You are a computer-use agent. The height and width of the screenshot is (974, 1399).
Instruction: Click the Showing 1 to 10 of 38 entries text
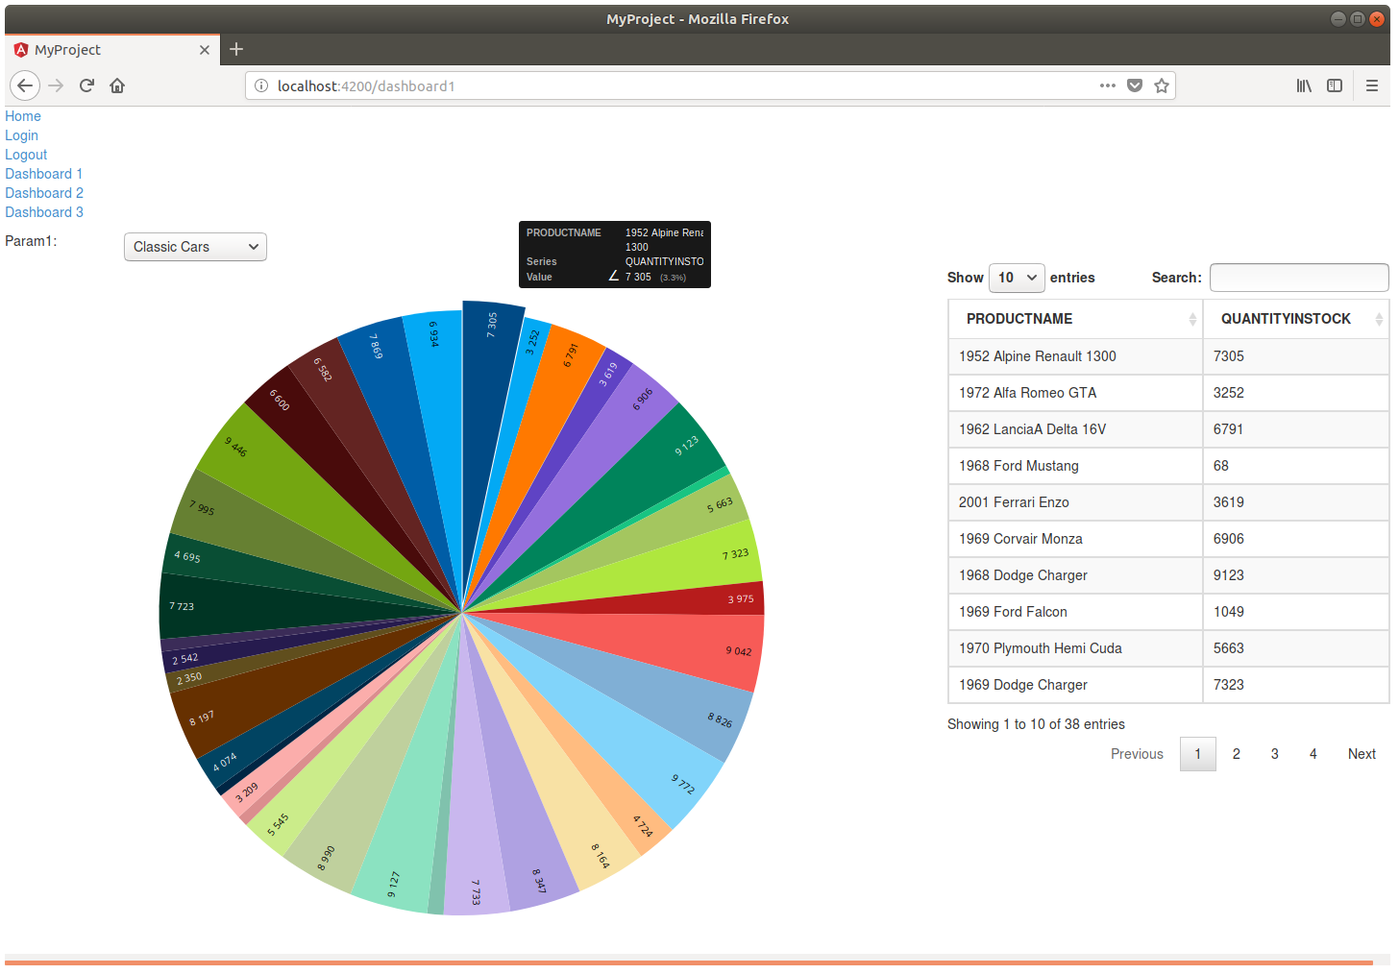coord(1036,724)
